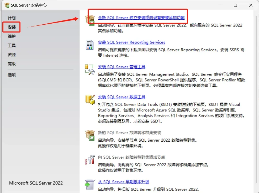Open 安装 SQL Server 数据工具 link
The image size is (259, 193).
tap(121, 97)
